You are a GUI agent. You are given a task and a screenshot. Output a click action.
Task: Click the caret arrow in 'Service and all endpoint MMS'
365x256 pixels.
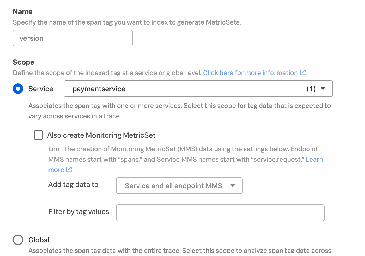(233, 186)
